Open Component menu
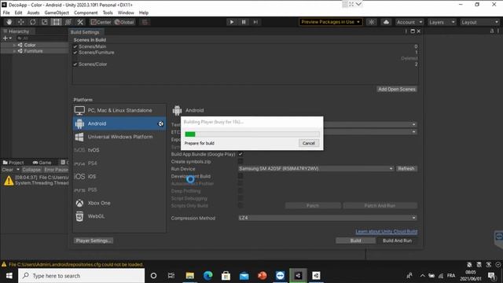 [86, 13]
